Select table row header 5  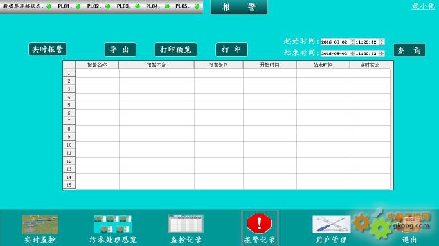pyautogui.click(x=69, y=105)
